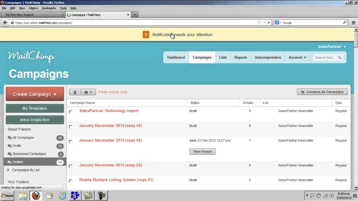Click the browser back arrow button
The height and width of the screenshot is (201, 358).
(x=5, y=23)
